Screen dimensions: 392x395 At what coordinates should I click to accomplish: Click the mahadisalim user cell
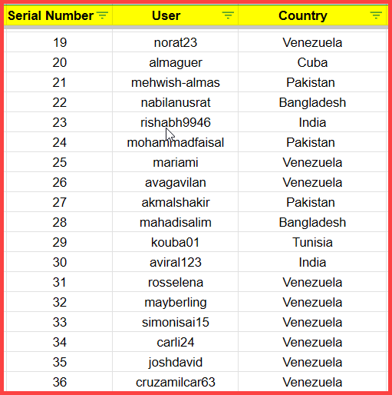coord(175,222)
